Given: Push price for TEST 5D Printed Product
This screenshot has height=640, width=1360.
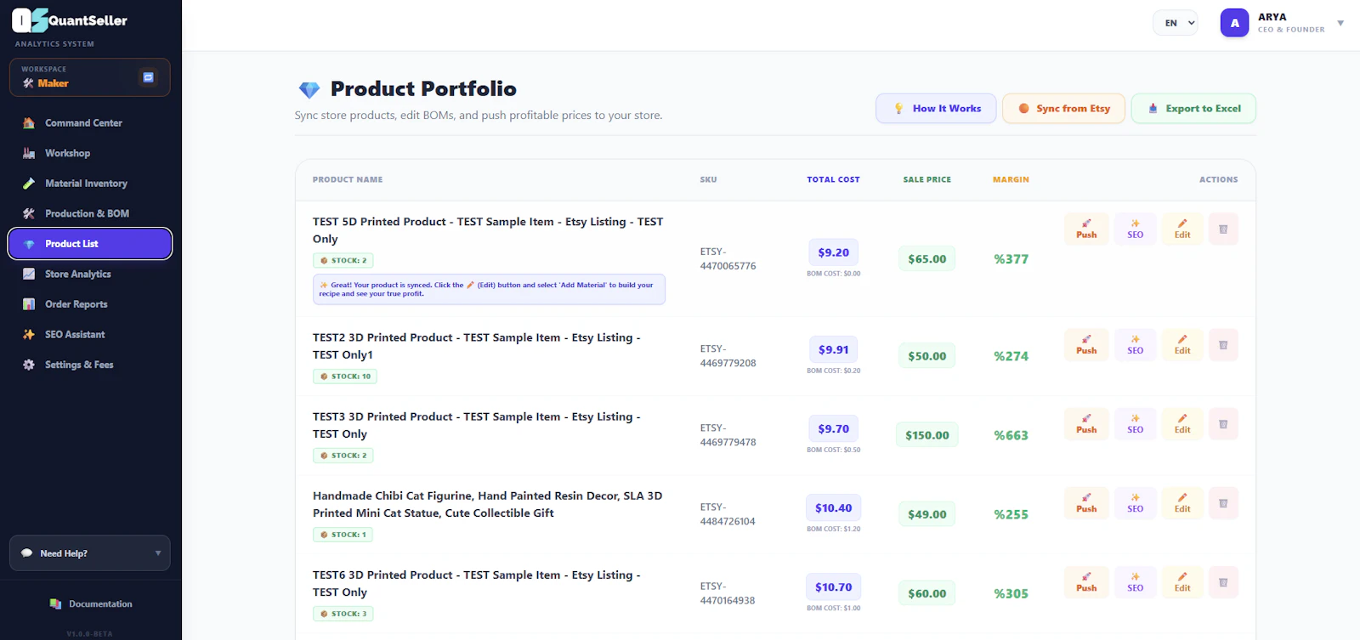Looking at the screenshot, I should pos(1086,229).
